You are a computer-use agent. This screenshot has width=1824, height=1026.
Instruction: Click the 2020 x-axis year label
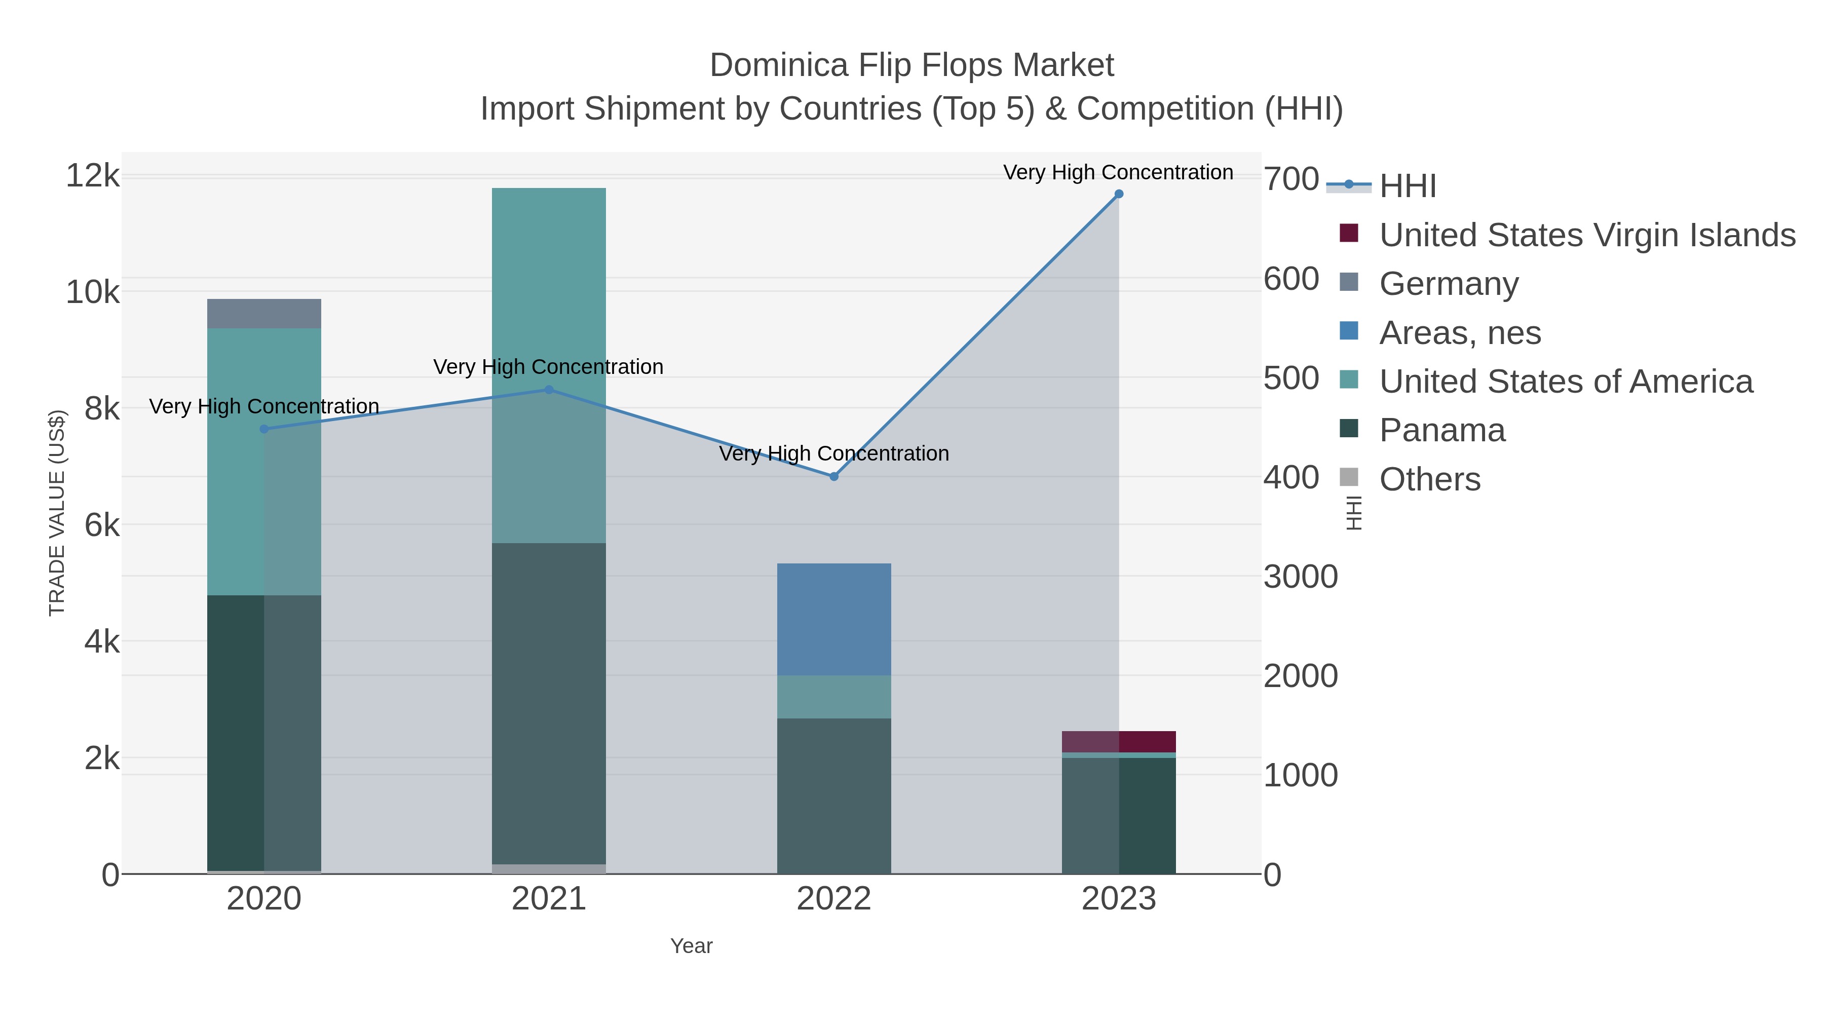pyautogui.click(x=264, y=899)
